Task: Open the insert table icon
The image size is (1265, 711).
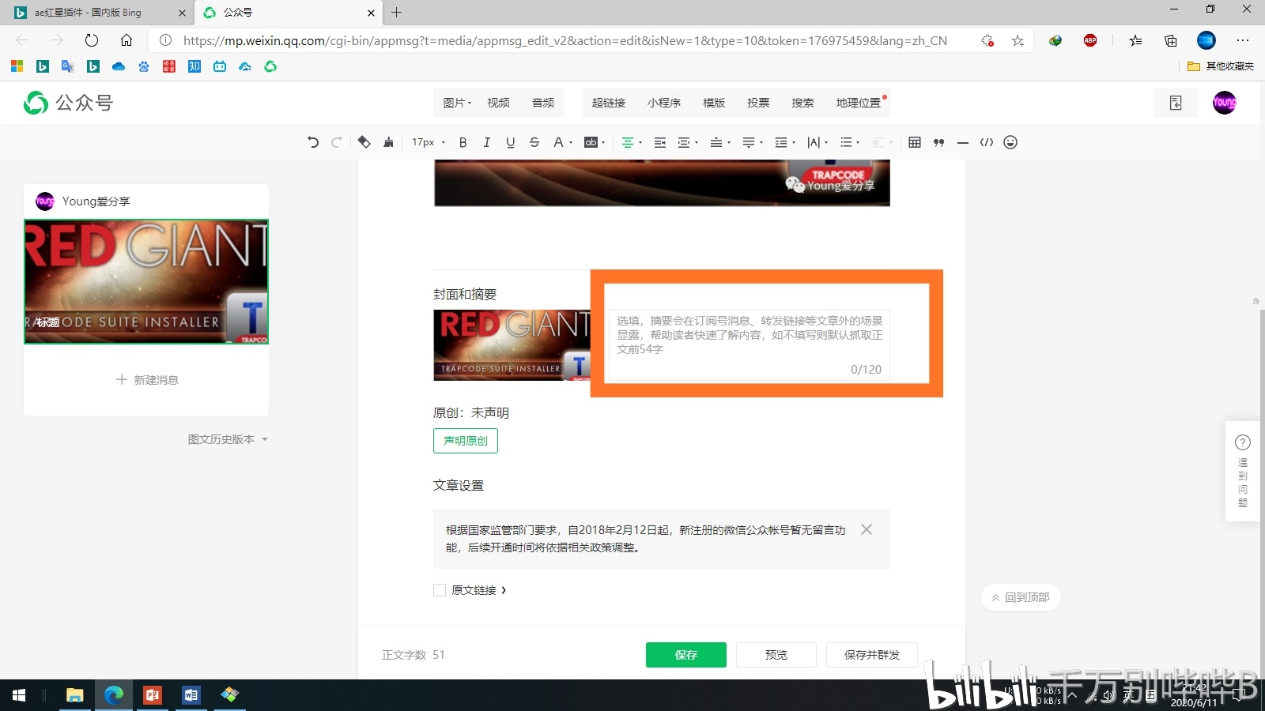Action: [915, 142]
